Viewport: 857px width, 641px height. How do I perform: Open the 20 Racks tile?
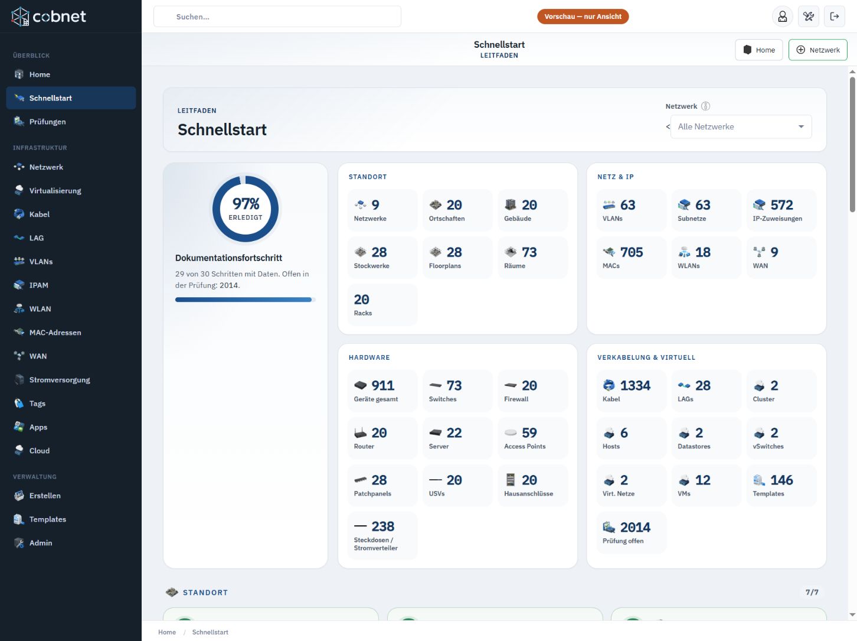click(x=382, y=305)
